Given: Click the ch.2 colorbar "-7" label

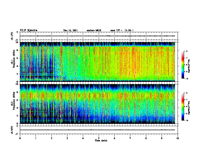Looking at the screenshot, I should [186, 100].
